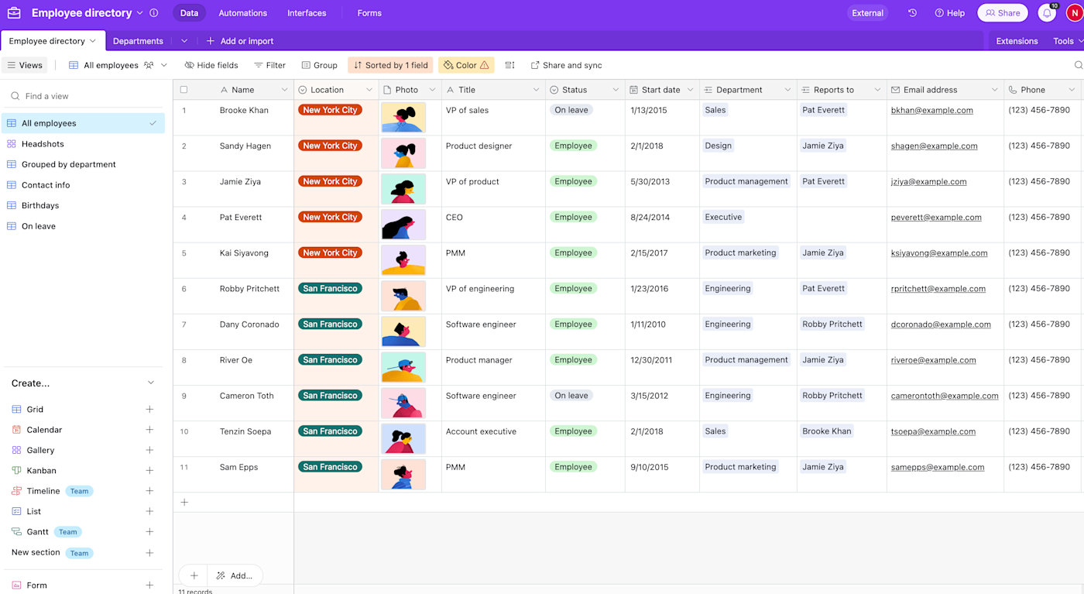This screenshot has height=594, width=1084.
Task: Open the Headshots gallery view
Action: point(84,144)
